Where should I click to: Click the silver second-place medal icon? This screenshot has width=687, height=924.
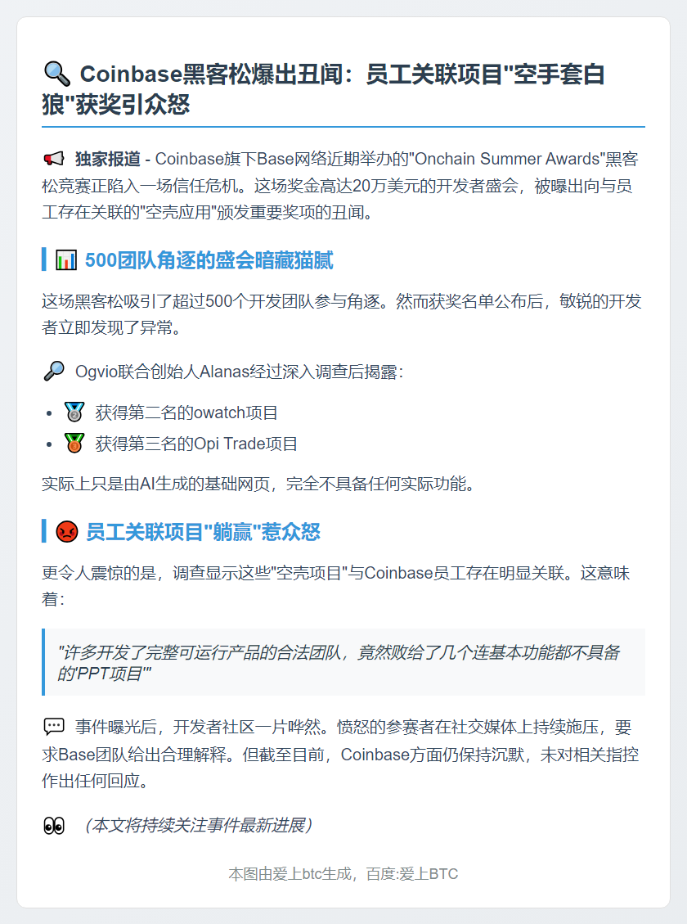click(x=74, y=412)
